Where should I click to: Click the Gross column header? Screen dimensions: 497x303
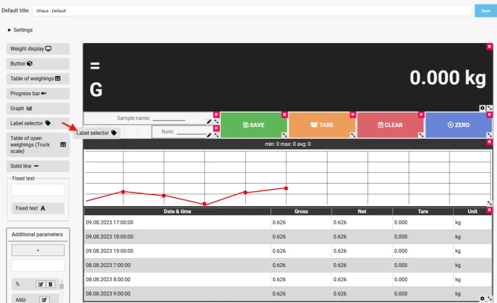coord(301,211)
